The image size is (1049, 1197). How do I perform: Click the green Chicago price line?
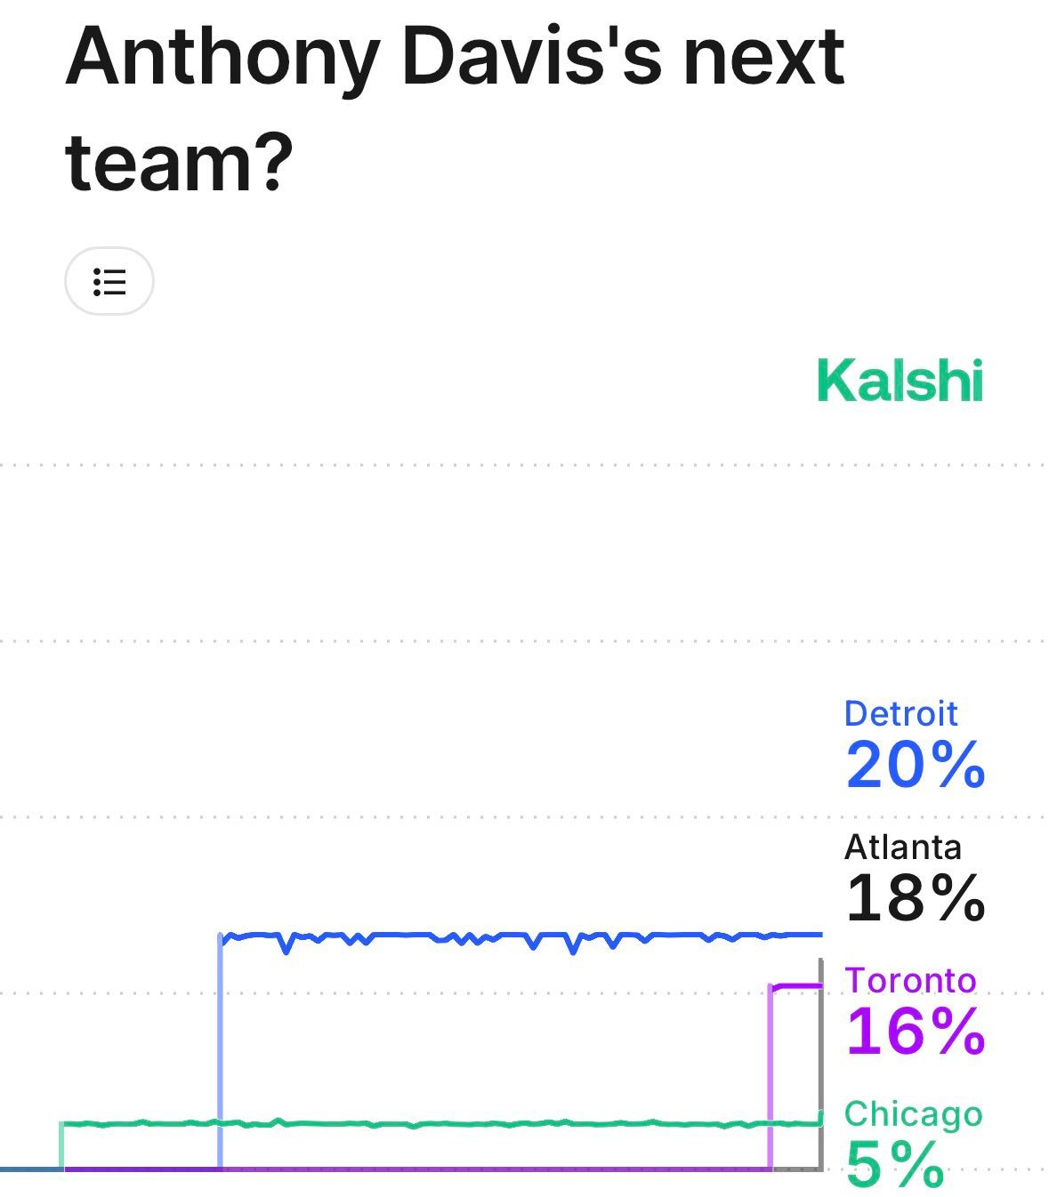[440, 1124]
